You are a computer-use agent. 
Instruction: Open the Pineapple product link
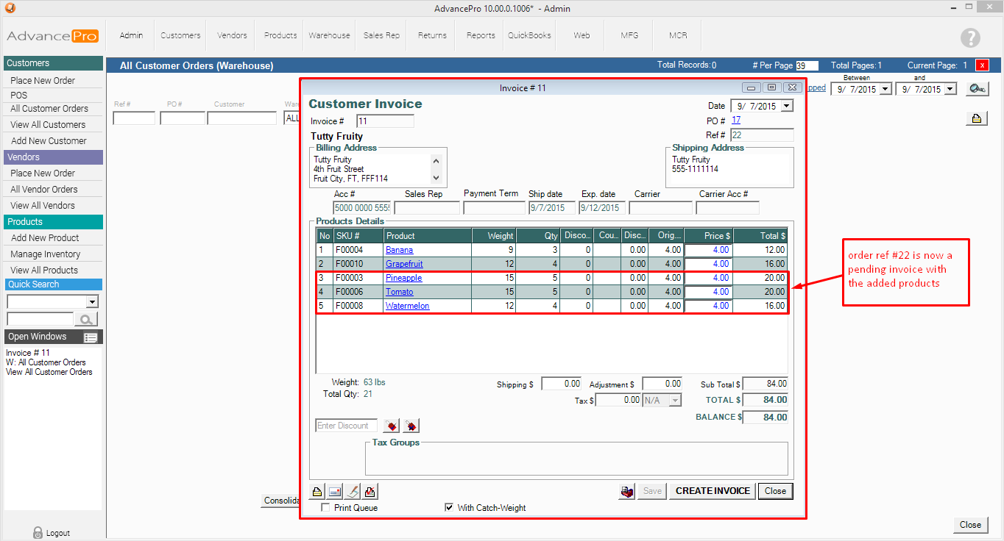[x=403, y=278]
